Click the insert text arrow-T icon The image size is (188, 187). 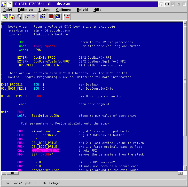tap(27, 17)
